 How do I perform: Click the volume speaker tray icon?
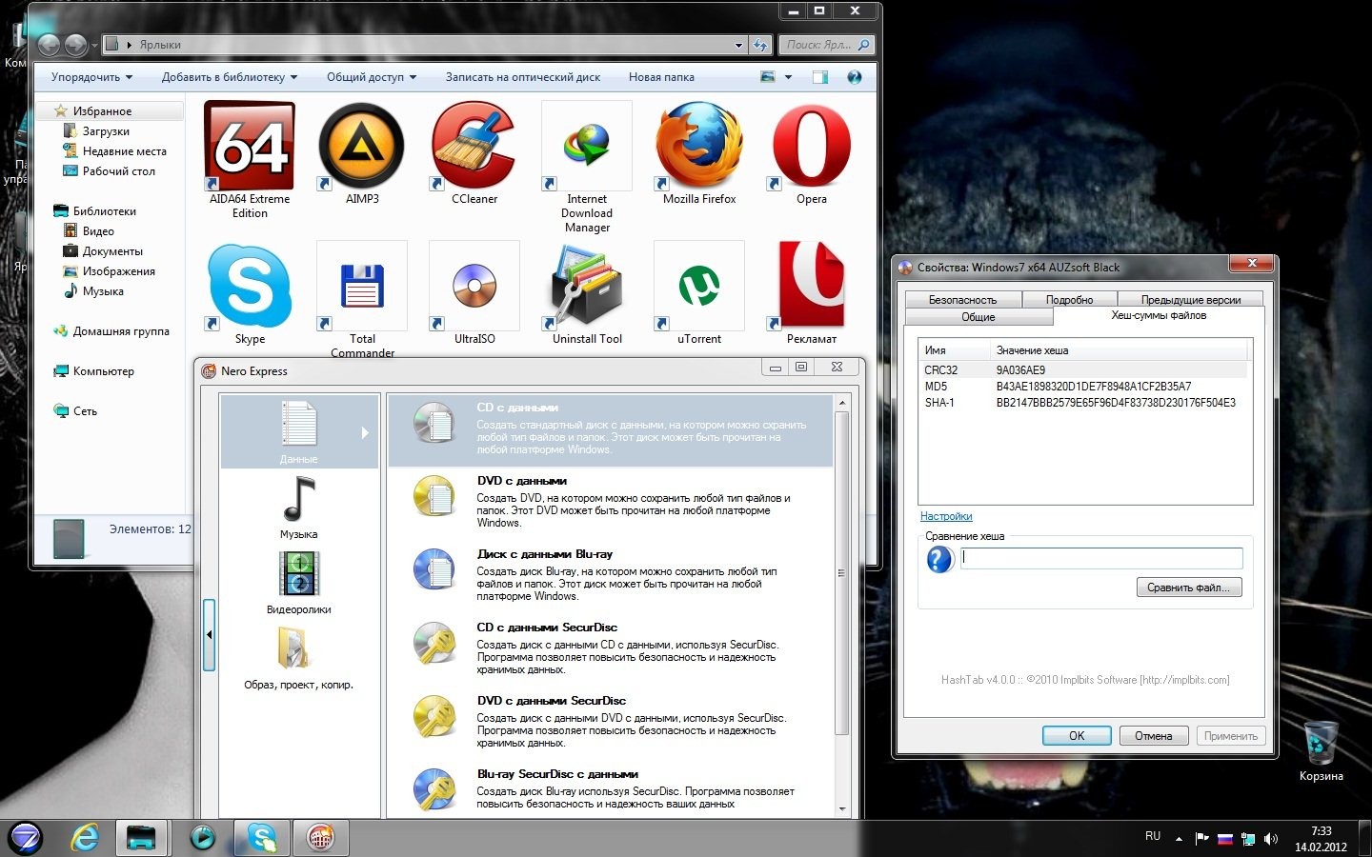(1270, 839)
